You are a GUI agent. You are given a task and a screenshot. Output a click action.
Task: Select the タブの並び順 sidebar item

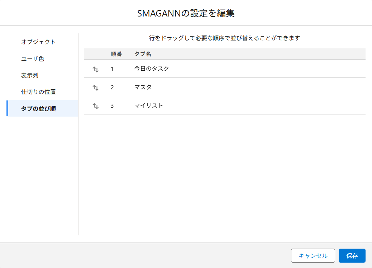[38, 109]
